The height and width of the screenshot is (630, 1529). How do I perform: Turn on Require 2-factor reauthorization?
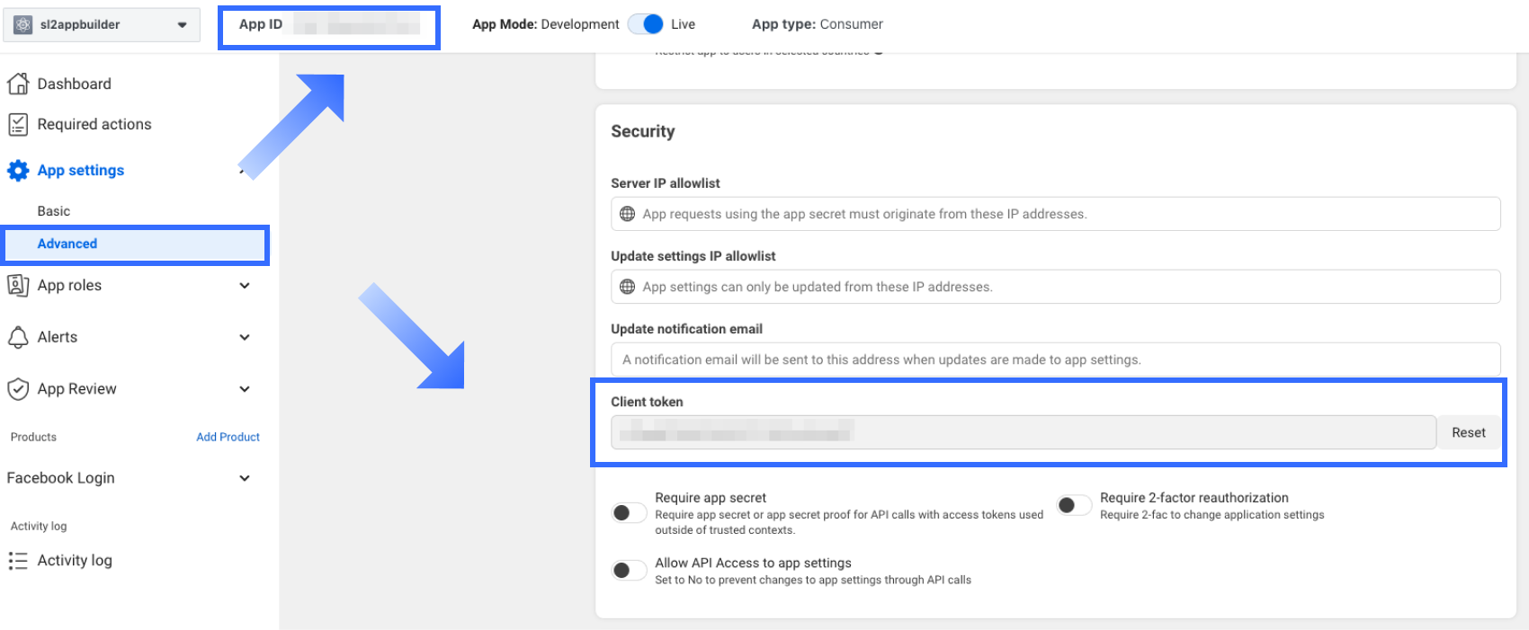1074,505
